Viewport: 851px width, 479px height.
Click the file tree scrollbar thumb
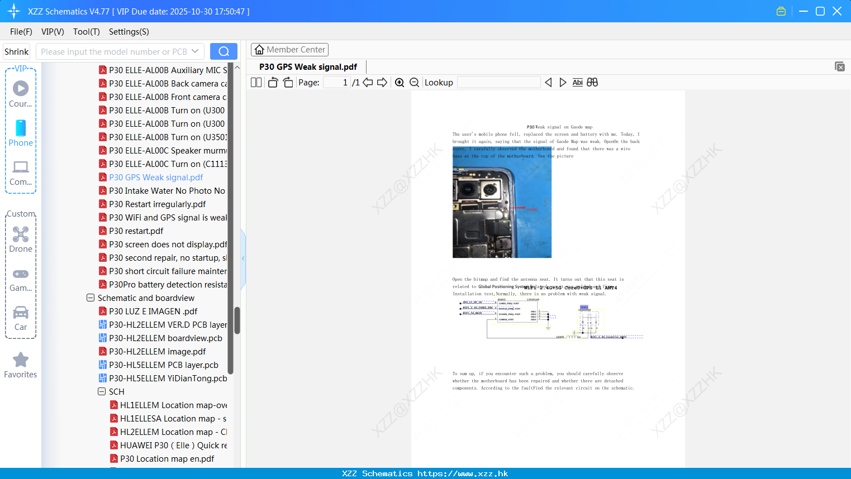tap(237, 320)
